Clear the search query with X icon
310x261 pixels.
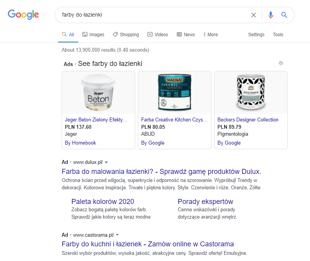(253, 15)
